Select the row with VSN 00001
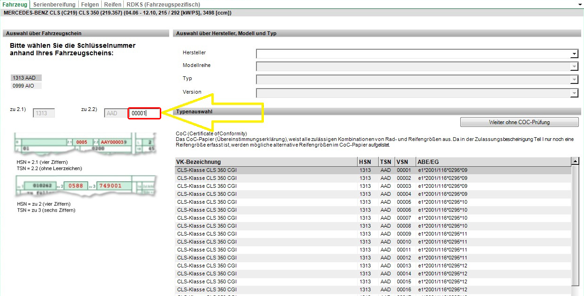The height and width of the screenshot is (296, 584). coord(373,170)
